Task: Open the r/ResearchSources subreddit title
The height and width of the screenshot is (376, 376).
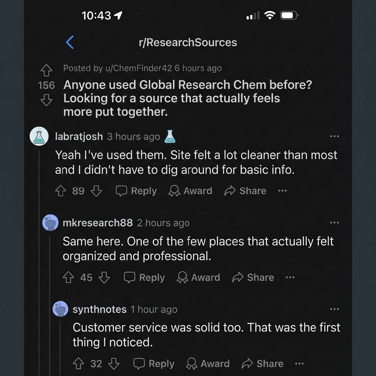Action: (x=188, y=42)
